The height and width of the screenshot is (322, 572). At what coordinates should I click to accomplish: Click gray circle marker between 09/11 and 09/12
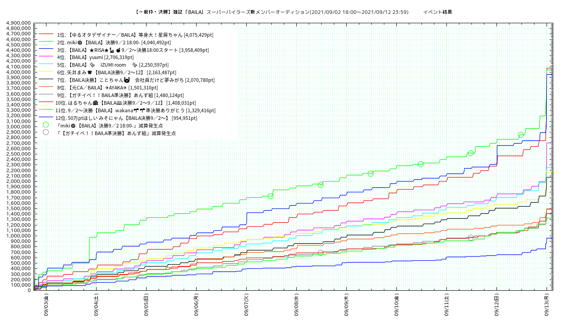tap(471, 238)
